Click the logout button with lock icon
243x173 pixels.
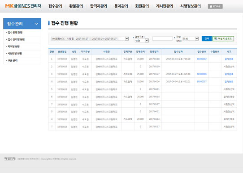(215, 6)
